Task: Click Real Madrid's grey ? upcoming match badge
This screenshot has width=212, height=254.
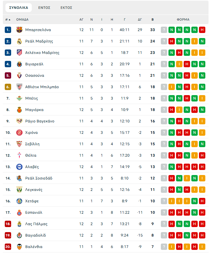Action: pyautogui.click(x=164, y=41)
